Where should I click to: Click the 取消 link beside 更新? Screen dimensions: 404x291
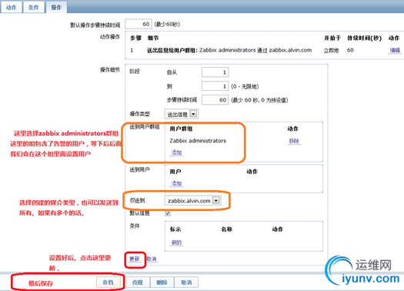coord(152,259)
